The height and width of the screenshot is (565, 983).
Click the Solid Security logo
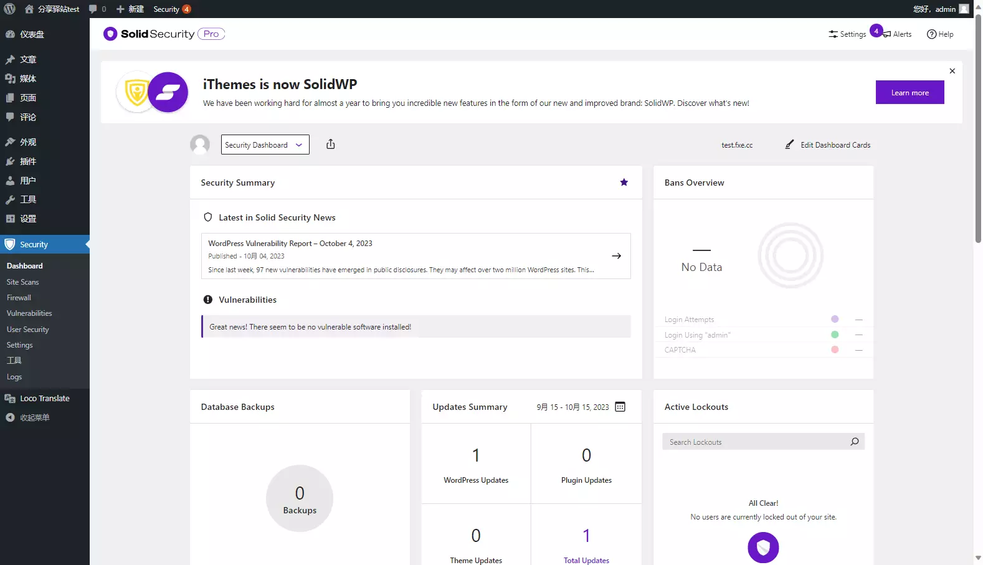(164, 34)
